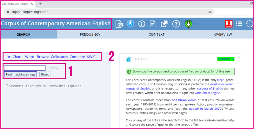Screen dimensions: 254x129
Task: Expand the [POS] part-of-speech selector
Action: point(53,68)
